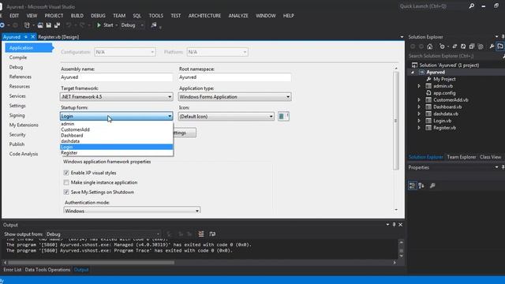
Task: Select the Compile tab in project properties
Action: (x=18, y=58)
